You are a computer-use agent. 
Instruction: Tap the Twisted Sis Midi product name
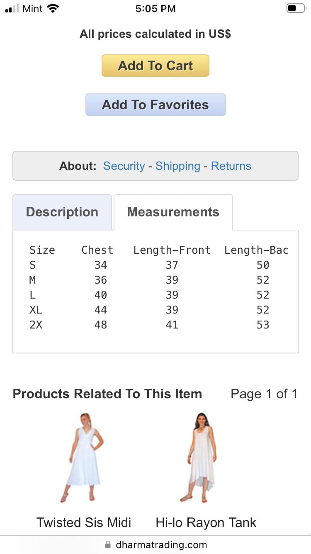84,522
